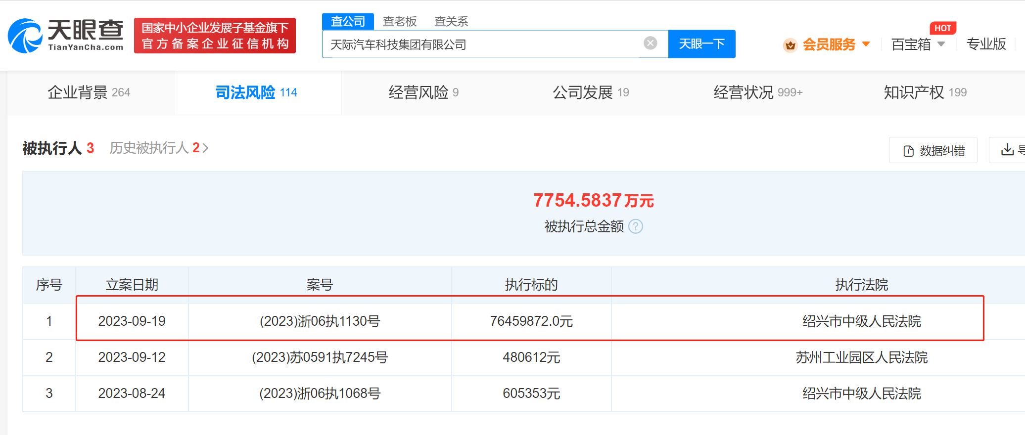1025x435 pixels.
Task: Click amount 605353元
Action: (x=531, y=393)
